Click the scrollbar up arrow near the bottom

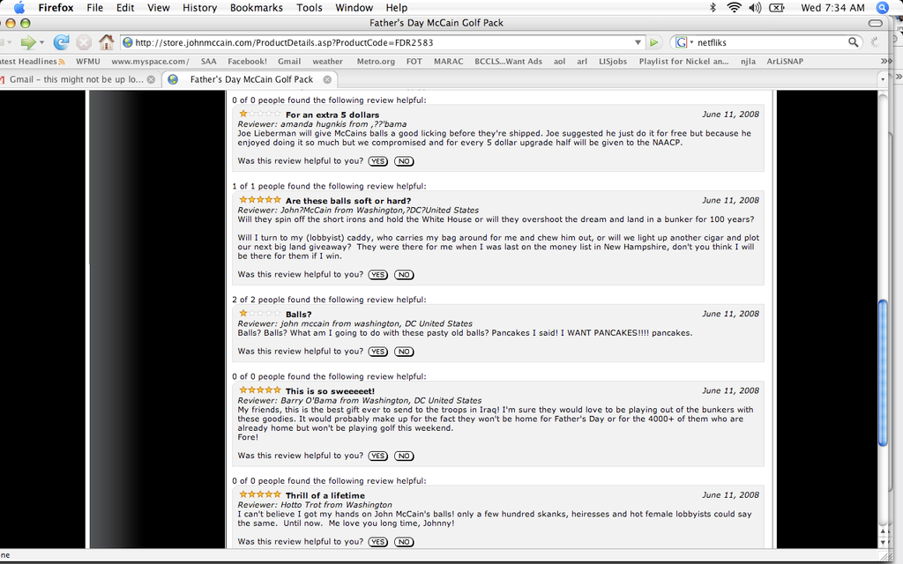[883, 531]
